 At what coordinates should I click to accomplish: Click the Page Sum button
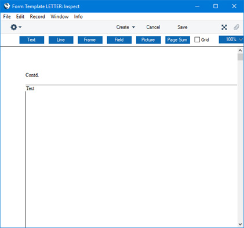[x=177, y=40]
